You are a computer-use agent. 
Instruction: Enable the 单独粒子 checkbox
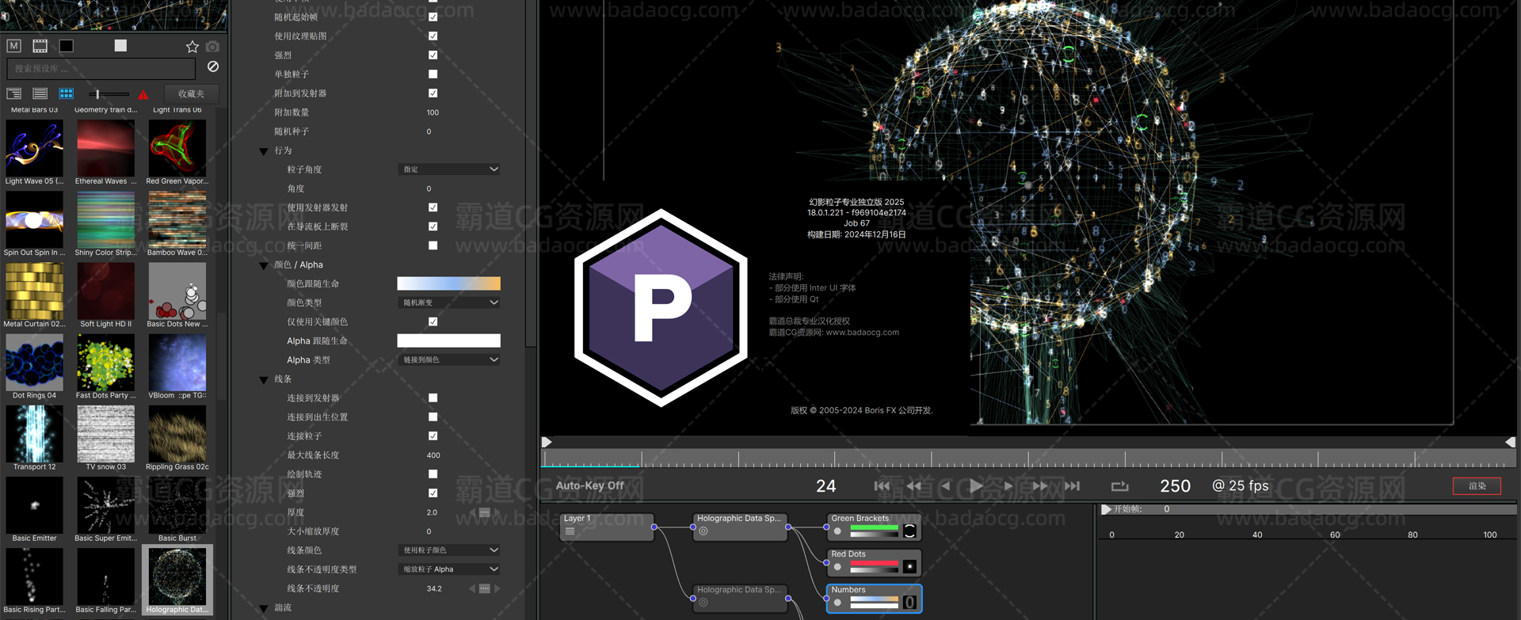pos(433,74)
